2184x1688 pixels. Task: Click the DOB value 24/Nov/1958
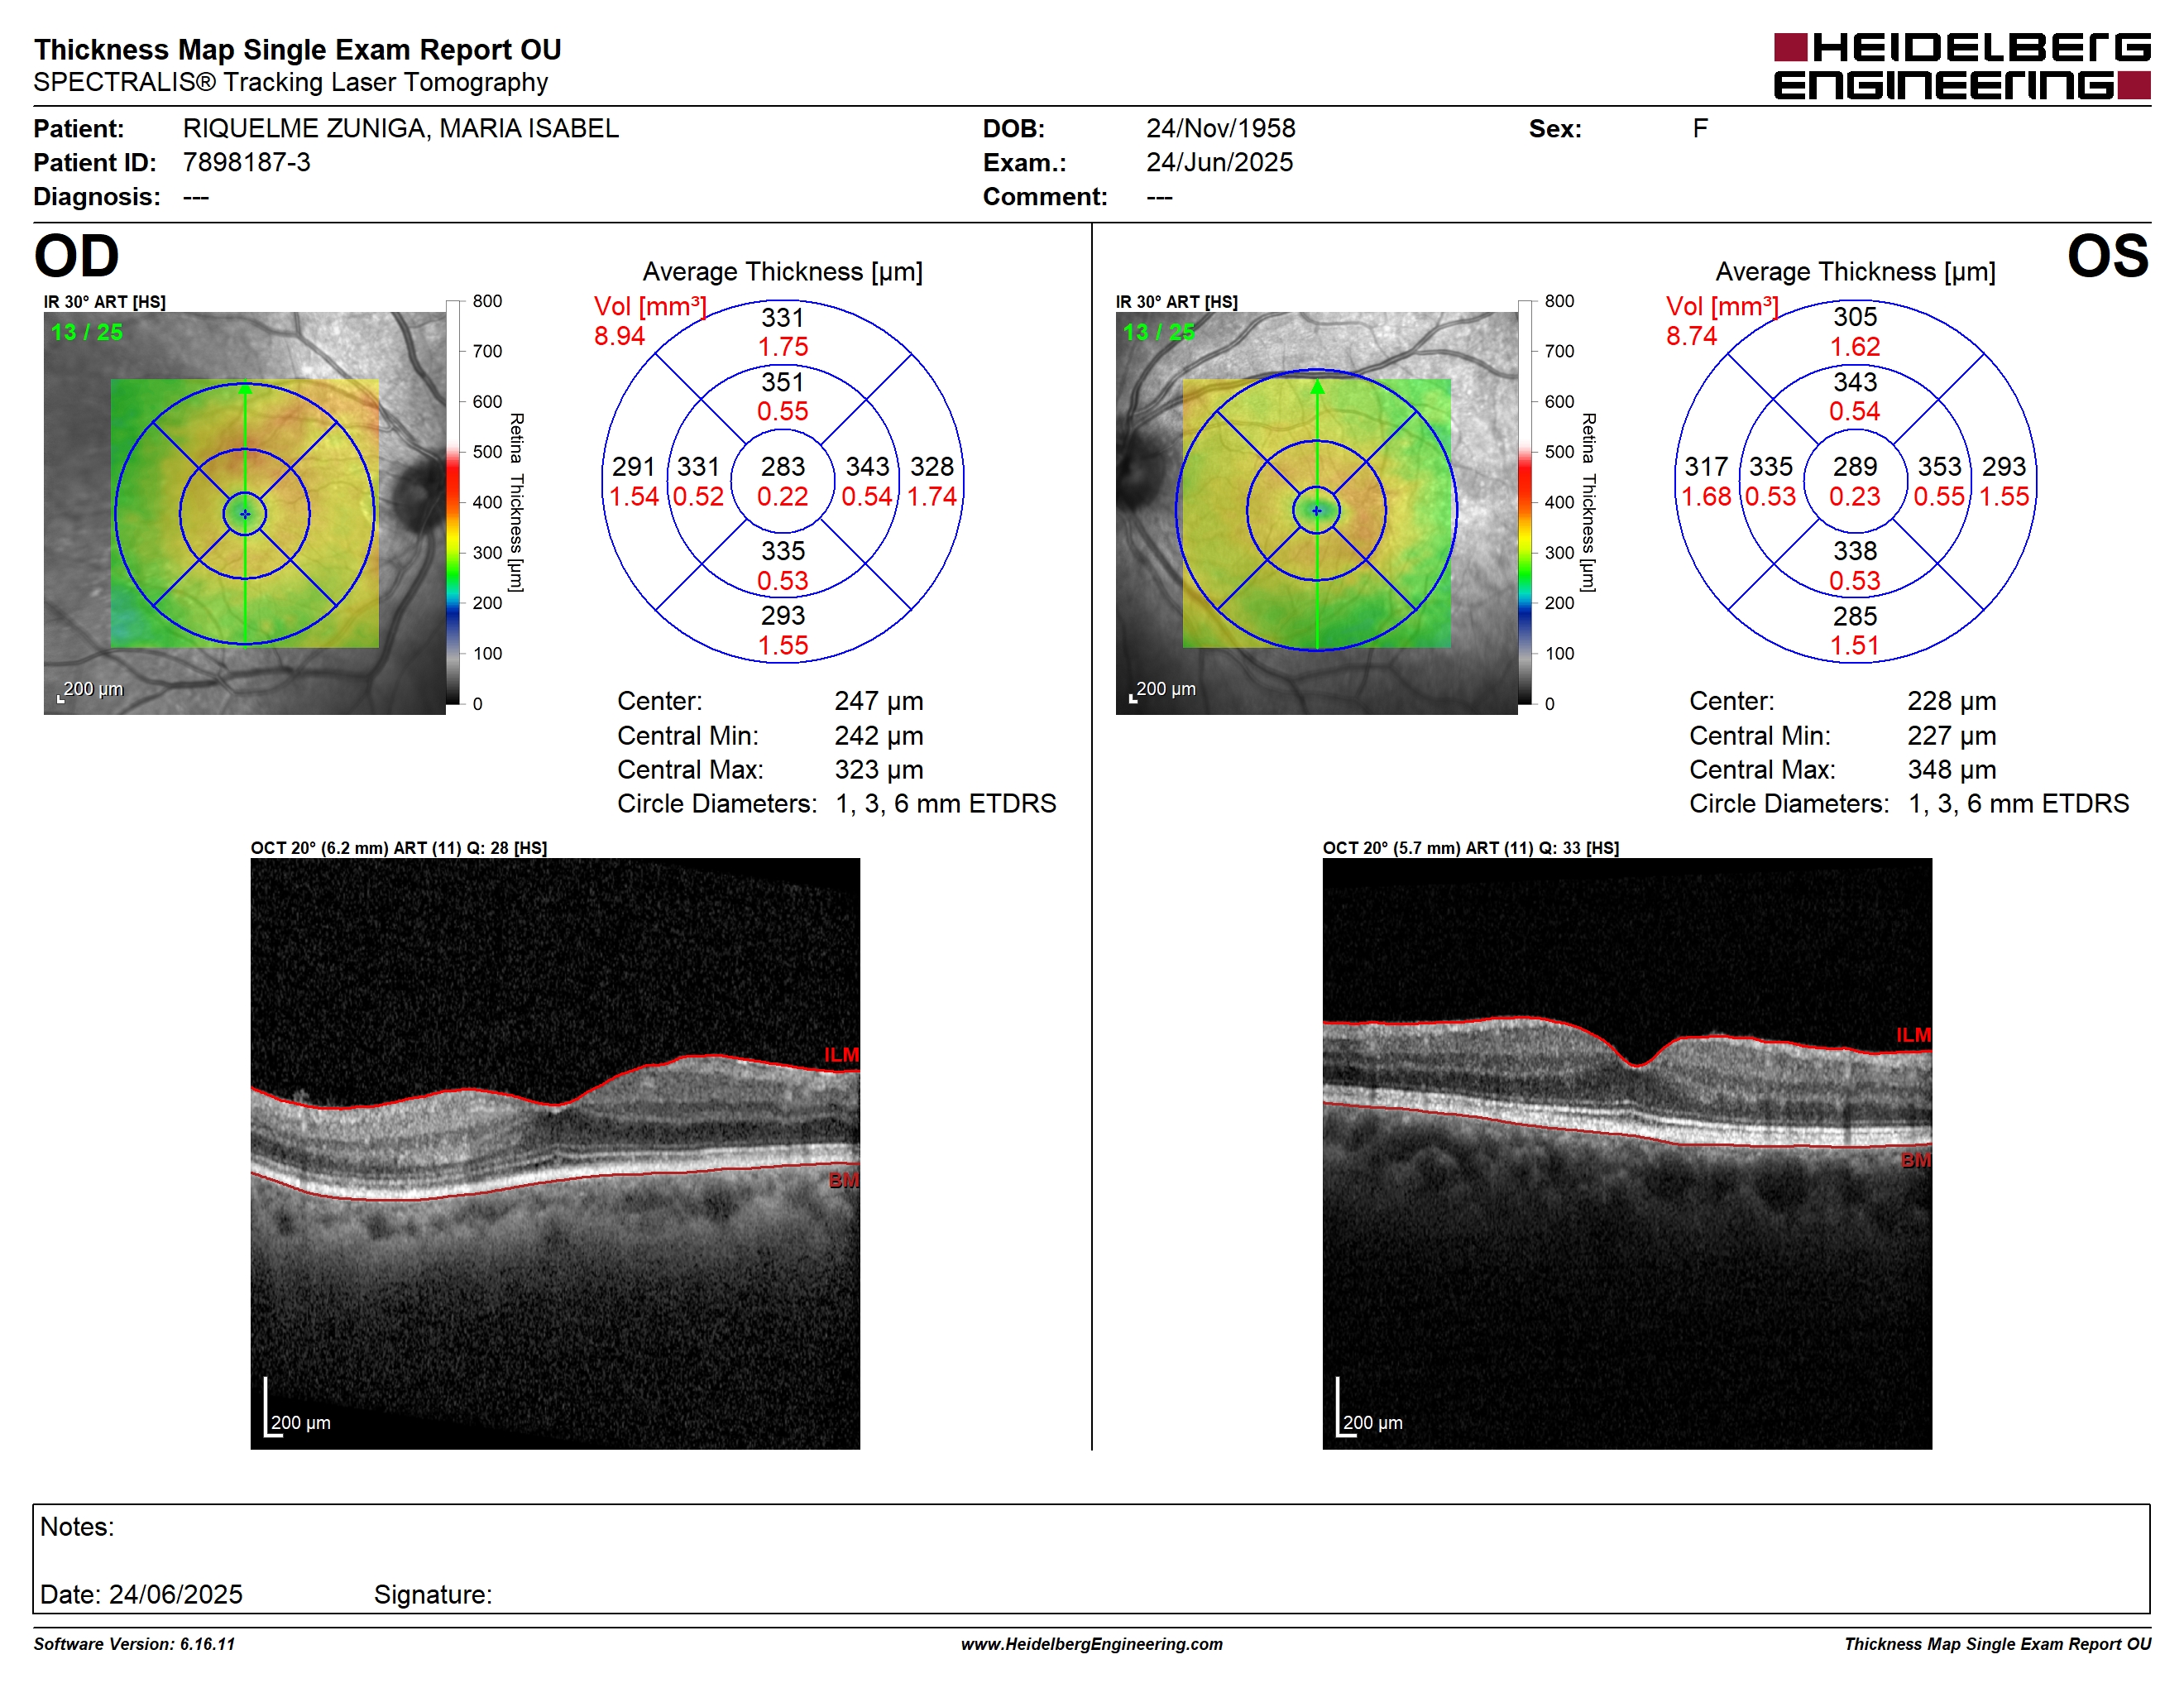1220,128
